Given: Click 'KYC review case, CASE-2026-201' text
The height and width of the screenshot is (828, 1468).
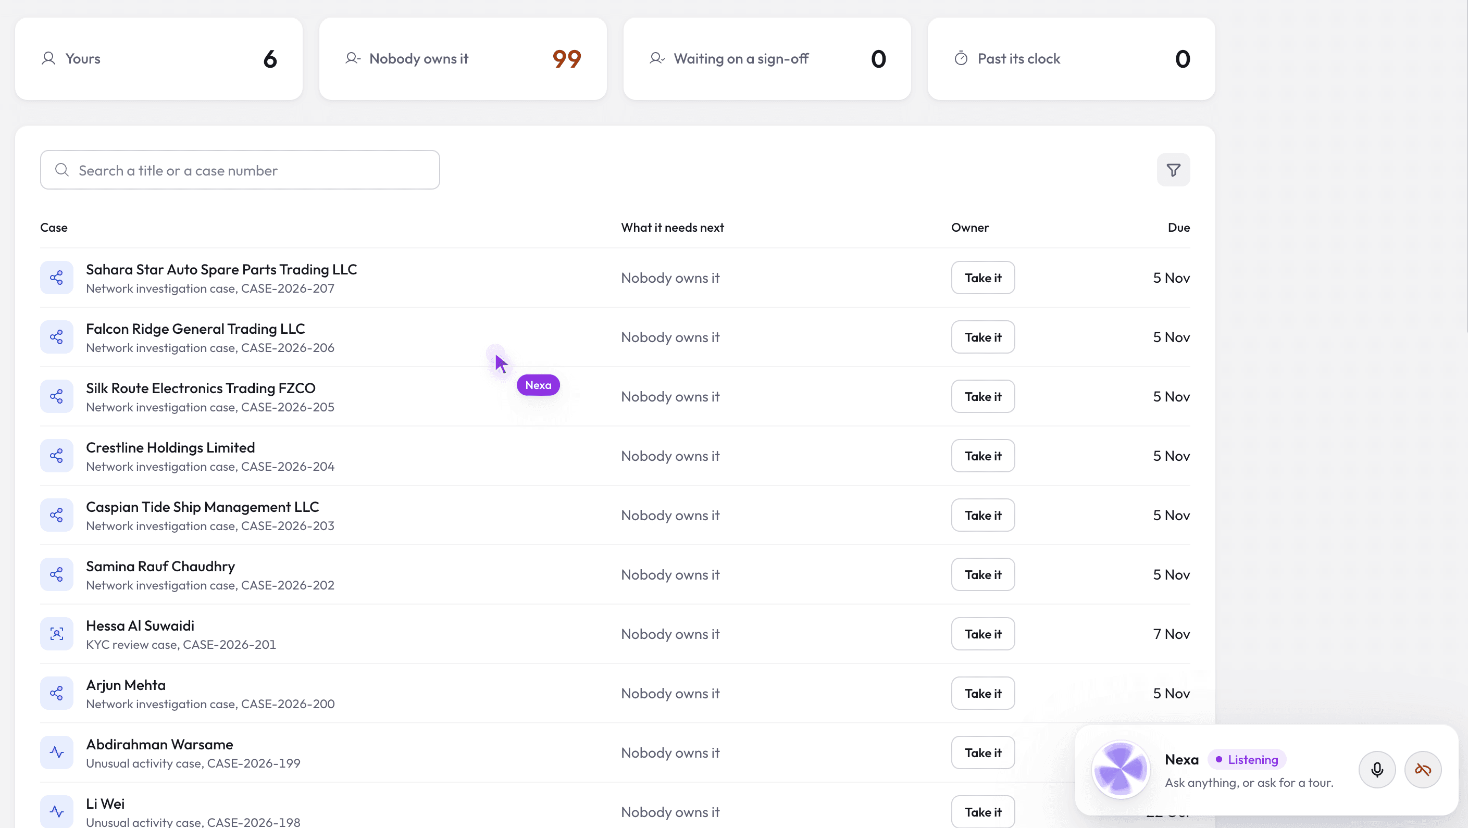Looking at the screenshot, I should pyautogui.click(x=181, y=645).
